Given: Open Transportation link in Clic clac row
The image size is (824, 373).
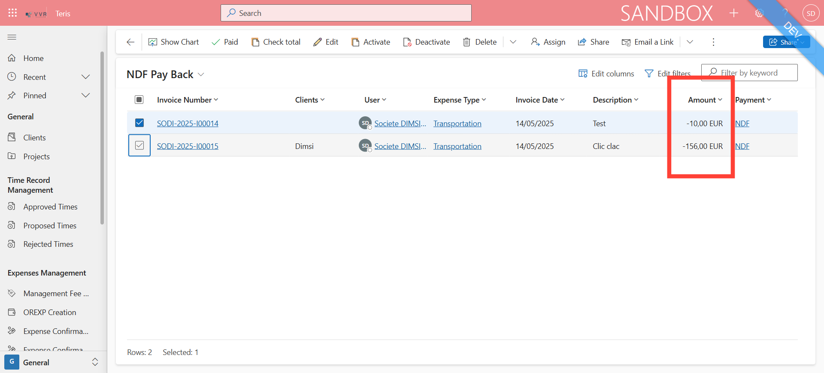Looking at the screenshot, I should pos(457,146).
